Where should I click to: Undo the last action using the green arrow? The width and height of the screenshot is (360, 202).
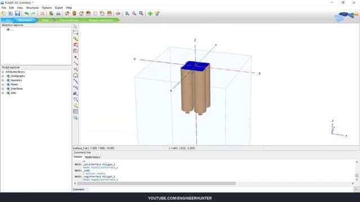[x=26, y=13]
